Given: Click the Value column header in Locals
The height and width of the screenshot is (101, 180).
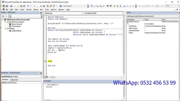Looking at the screenshot, I should coord(153,20).
